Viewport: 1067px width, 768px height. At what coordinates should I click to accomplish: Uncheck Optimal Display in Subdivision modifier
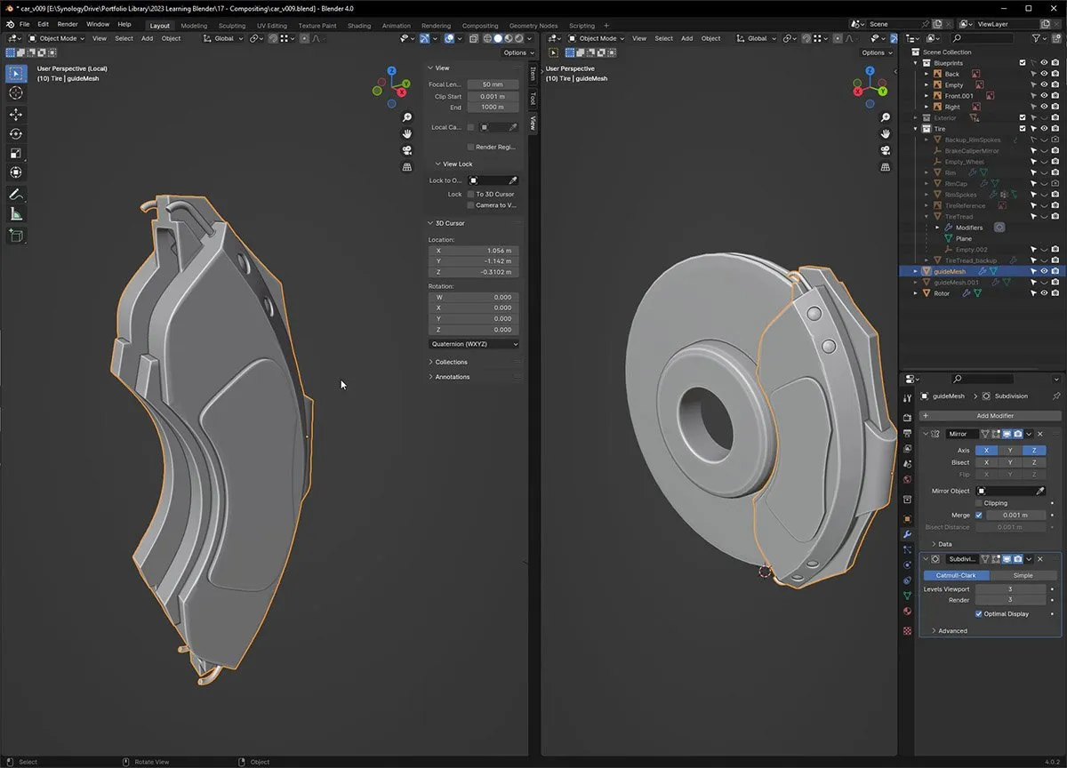pos(979,614)
